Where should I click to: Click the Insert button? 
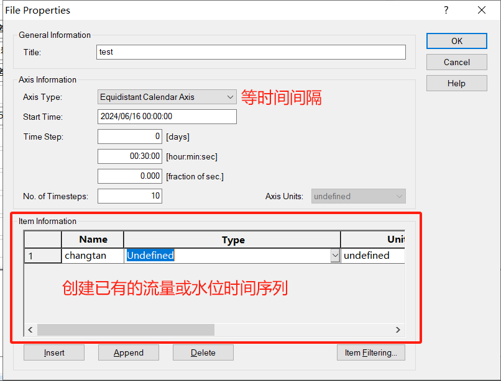tap(54, 352)
